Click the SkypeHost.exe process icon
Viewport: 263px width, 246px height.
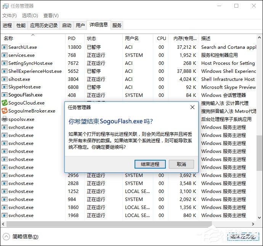5,87
